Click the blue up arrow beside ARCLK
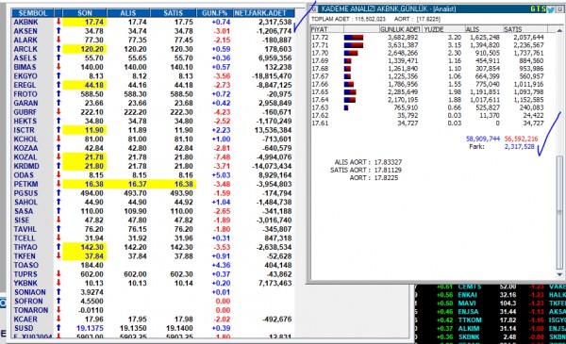Viewport: 566px width, 344px height. click(58, 49)
